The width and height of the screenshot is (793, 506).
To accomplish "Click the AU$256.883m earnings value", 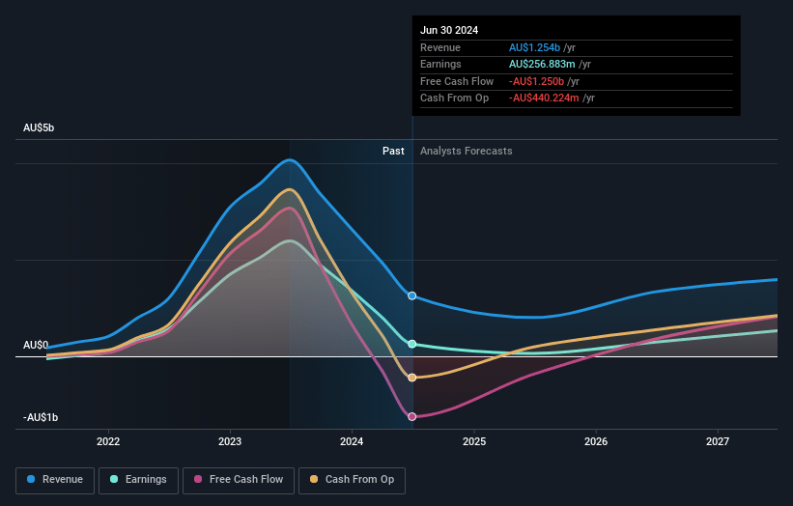I will coord(542,64).
